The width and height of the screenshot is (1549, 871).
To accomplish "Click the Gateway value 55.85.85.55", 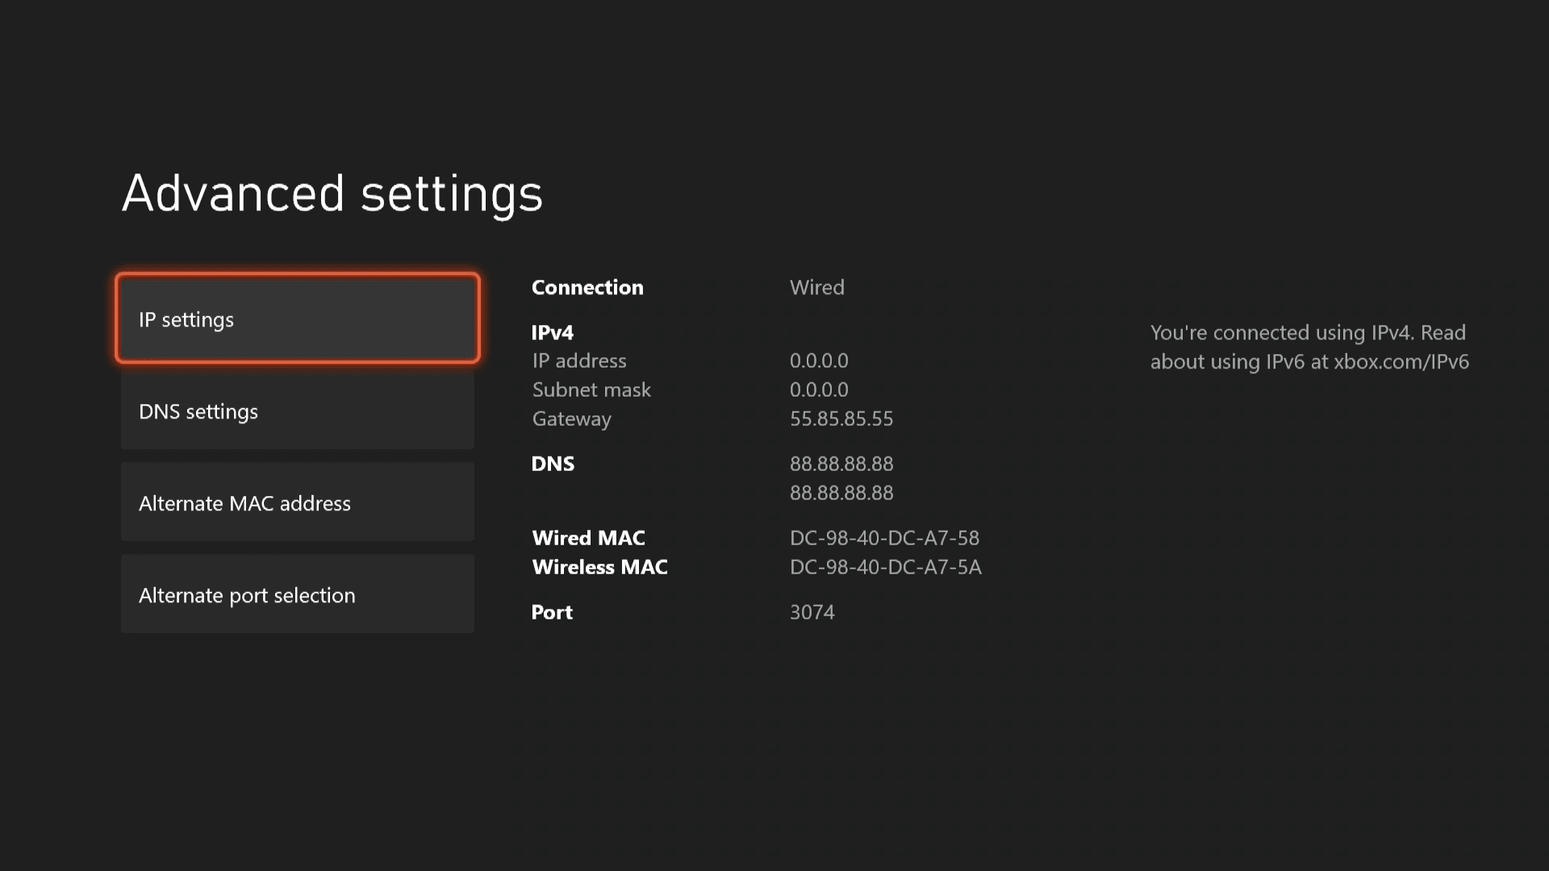I will [x=841, y=419].
